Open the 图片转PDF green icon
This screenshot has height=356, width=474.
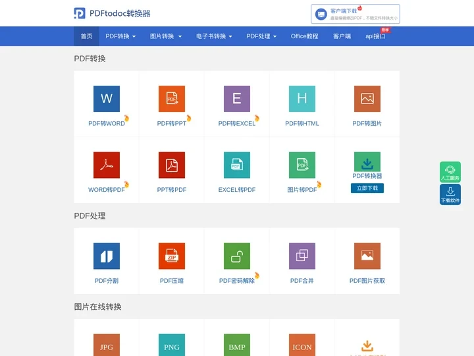pos(302,165)
